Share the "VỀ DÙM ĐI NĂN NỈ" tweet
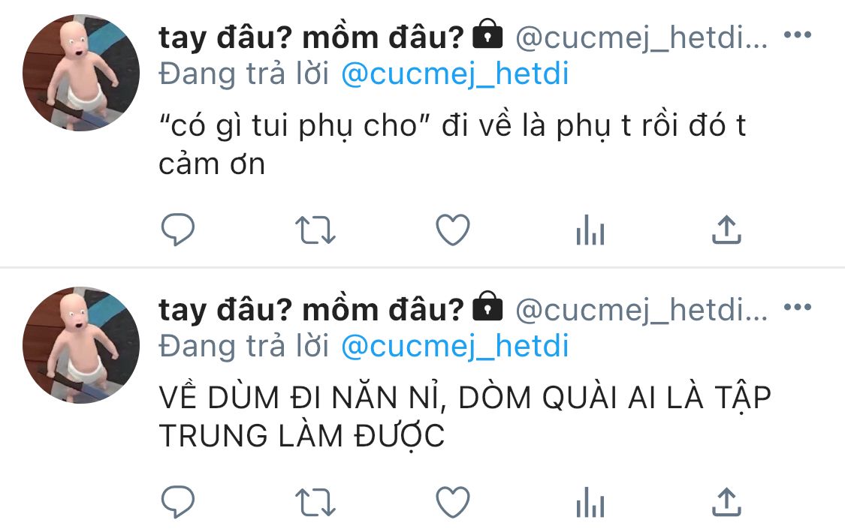The height and width of the screenshot is (529, 845). pyautogui.click(x=727, y=502)
